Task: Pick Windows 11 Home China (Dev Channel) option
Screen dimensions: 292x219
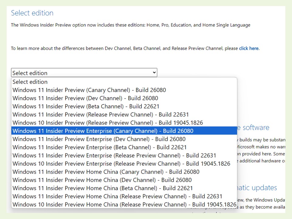Action: (124, 180)
